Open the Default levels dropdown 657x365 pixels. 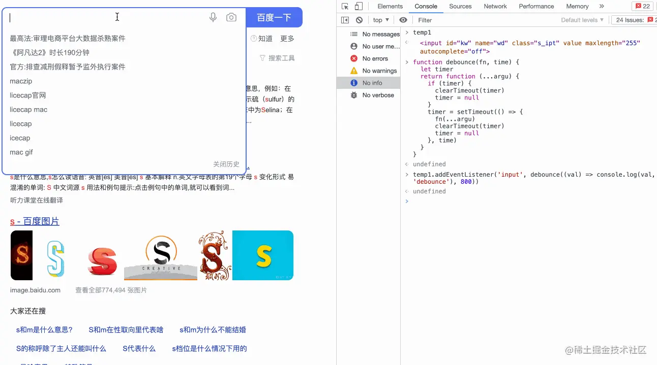(x=582, y=20)
